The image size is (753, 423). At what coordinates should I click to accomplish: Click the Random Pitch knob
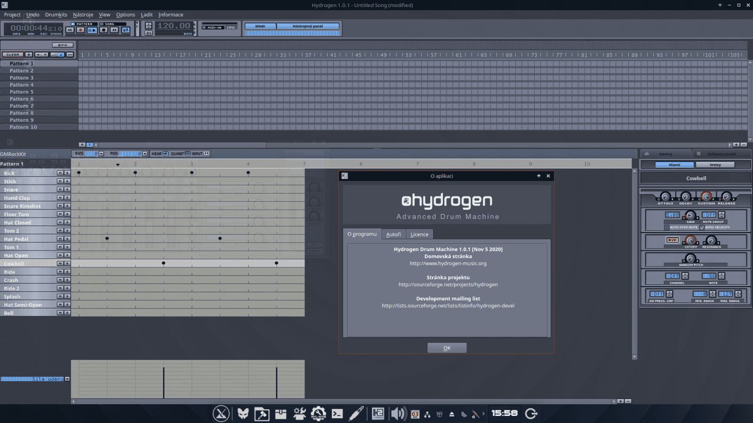(690, 258)
